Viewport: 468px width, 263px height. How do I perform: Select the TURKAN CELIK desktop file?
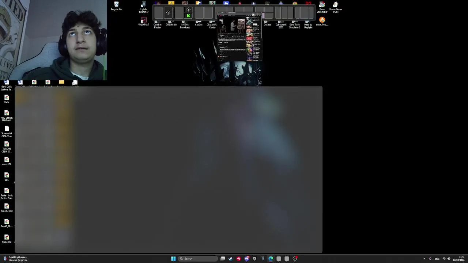pyautogui.click(x=7, y=147)
